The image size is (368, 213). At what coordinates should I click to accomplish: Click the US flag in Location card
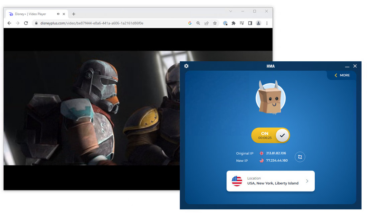click(x=237, y=181)
